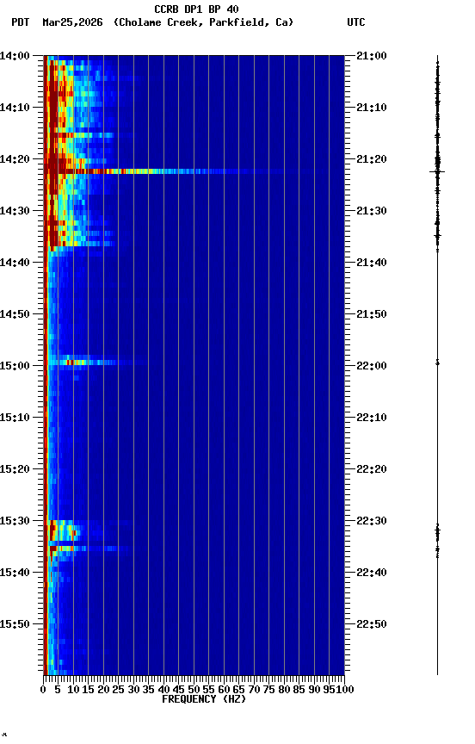475x744 pixels.
Task: Click the '14:40' PDT time label
Action: (x=15, y=263)
